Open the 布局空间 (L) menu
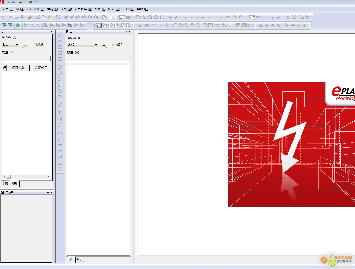The width and height of the screenshot is (355, 269). click(x=35, y=9)
